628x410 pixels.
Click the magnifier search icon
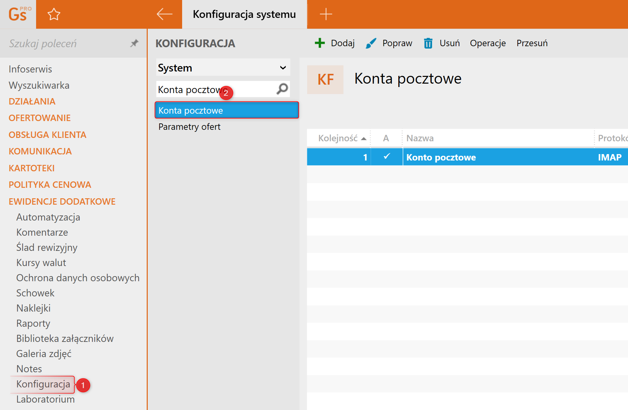(x=282, y=89)
